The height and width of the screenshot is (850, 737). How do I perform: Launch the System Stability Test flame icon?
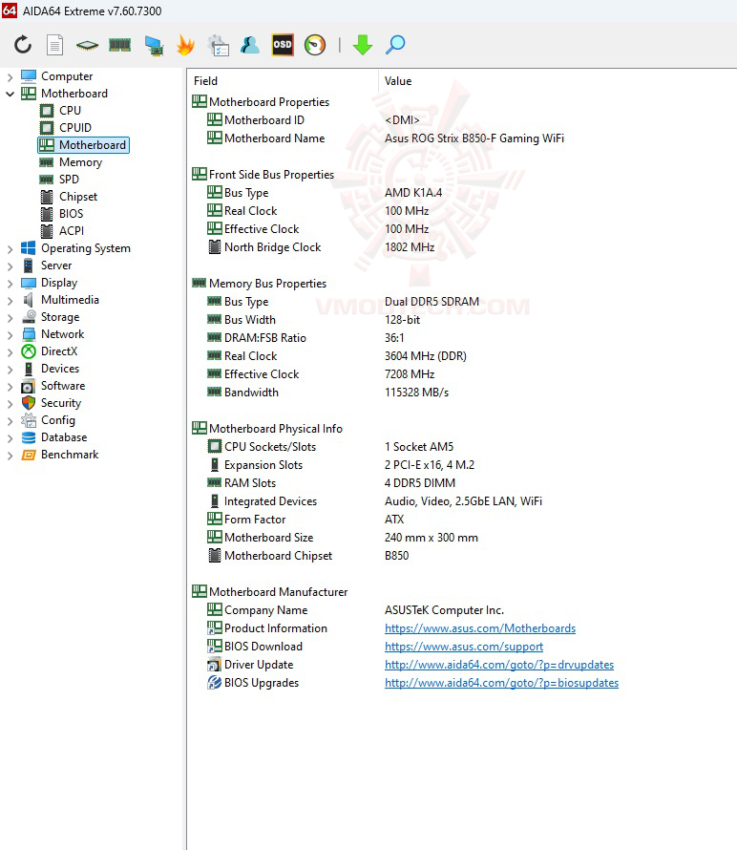(x=186, y=45)
